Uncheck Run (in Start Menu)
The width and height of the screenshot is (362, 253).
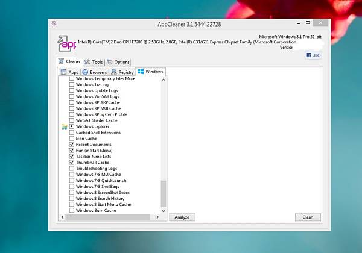(72, 151)
